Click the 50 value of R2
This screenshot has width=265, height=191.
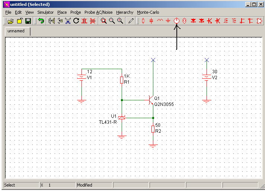[158, 125]
